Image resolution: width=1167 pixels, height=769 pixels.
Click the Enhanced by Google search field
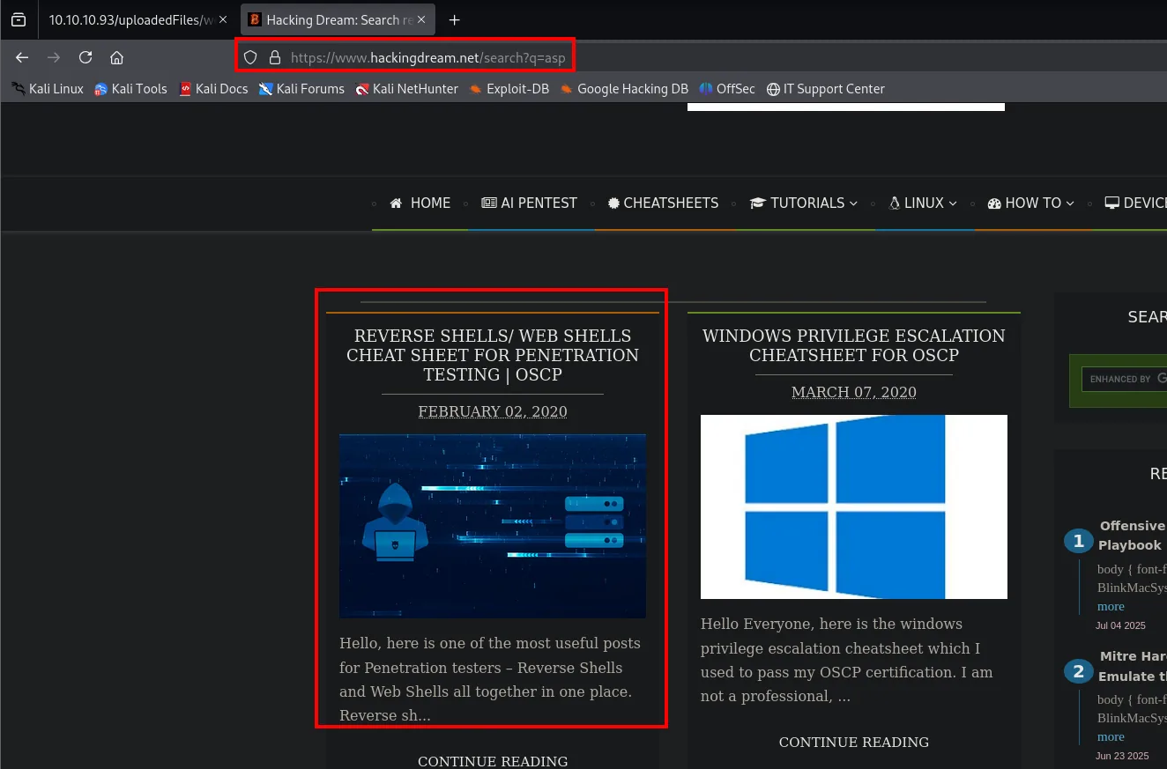pos(1125,379)
